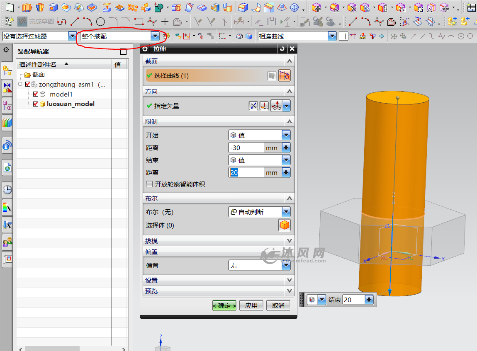
Task: Open the Internet Explorer sidebar icon
Action: click(7, 167)
